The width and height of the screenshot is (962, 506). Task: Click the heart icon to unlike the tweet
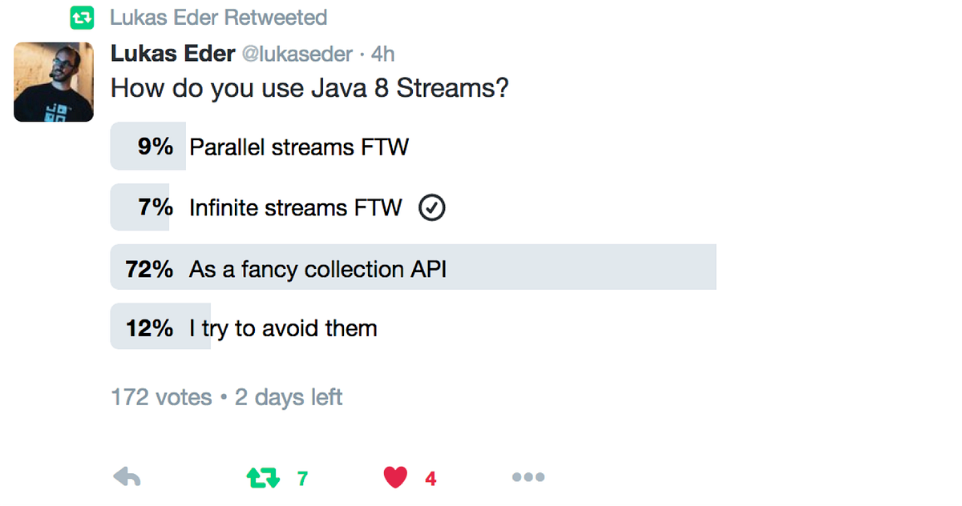tap(394, 476)
